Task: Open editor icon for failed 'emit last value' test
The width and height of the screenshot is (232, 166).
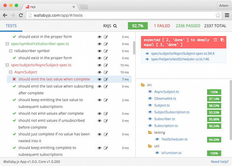Action: (106, 80)
